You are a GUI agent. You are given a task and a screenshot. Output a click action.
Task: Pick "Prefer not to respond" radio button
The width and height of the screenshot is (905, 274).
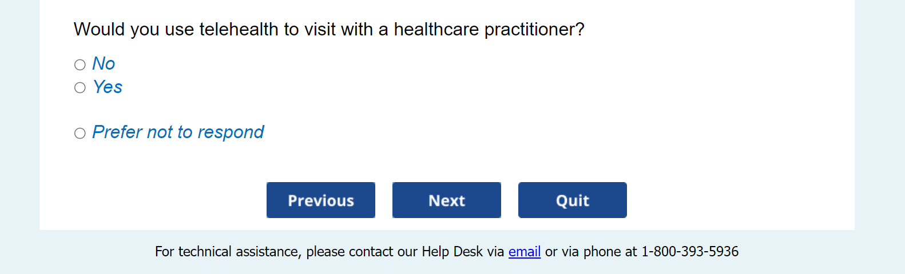tap(80, 133)
